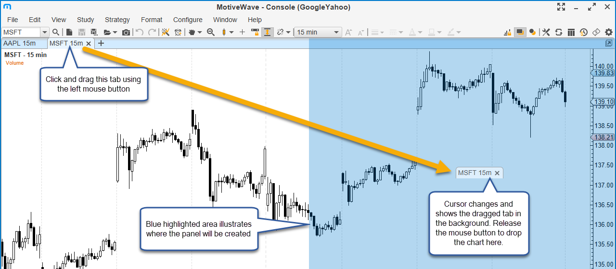Click the 139.83 price label on axis

click(604, 73)
